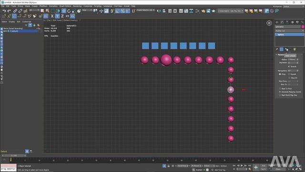Activate the Unlink Selection tool
The height and width of the screenshot is (172, 305).
point(20,11)
